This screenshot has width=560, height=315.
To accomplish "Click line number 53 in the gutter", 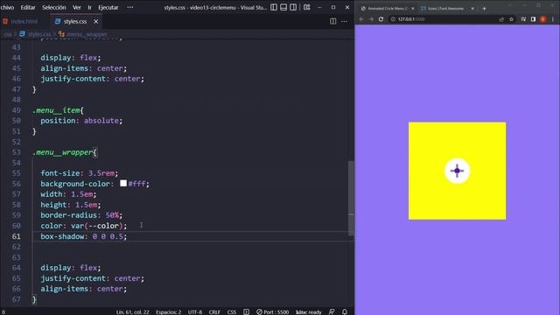I will coord(16,152).
